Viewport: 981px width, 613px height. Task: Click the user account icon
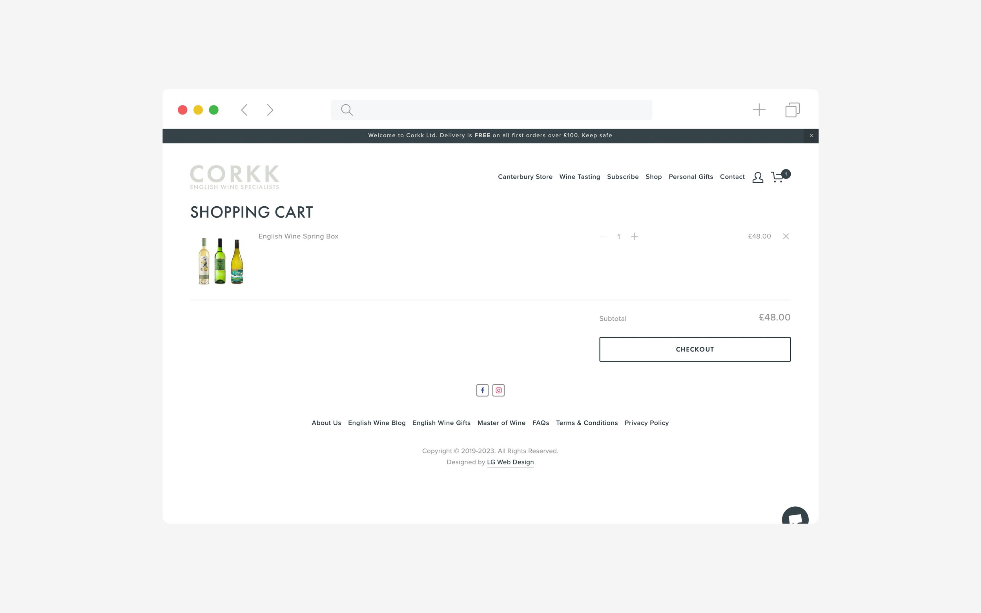coord(758,176)
